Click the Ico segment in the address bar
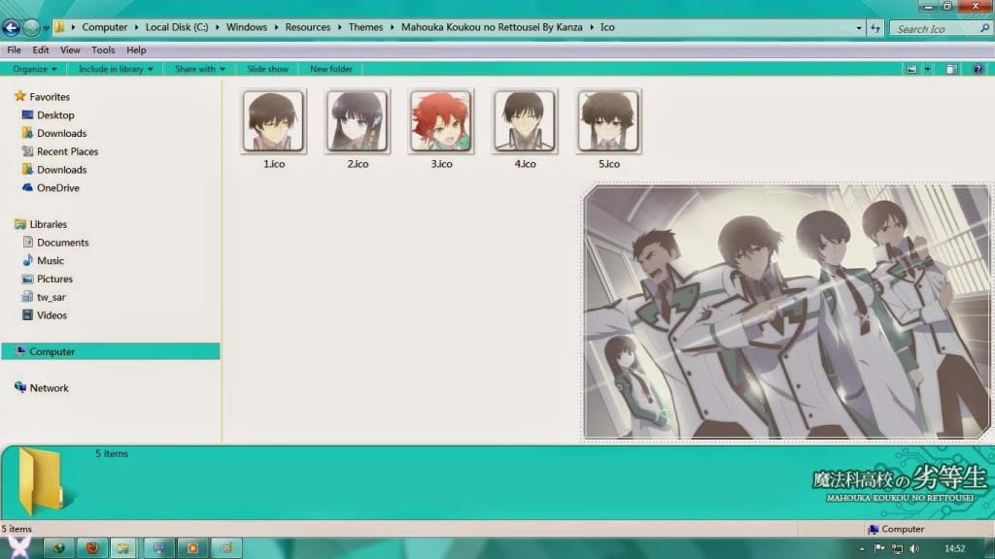The width and height of the screenshot is (995, 559). point(607,27)
